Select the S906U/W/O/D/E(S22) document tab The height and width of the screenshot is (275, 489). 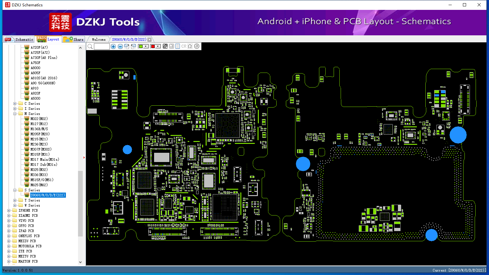[129, 39]
